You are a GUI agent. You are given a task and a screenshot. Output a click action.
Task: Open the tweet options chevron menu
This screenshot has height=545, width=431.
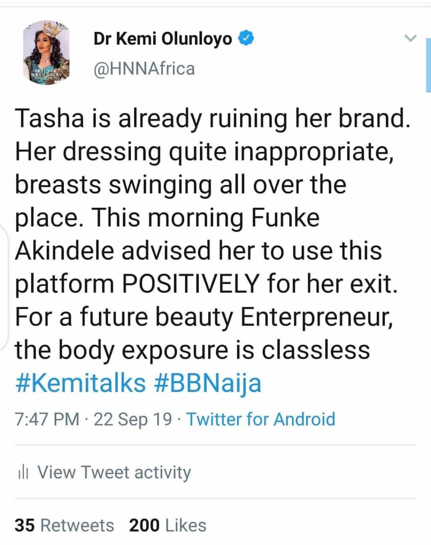tap(410, 39)
